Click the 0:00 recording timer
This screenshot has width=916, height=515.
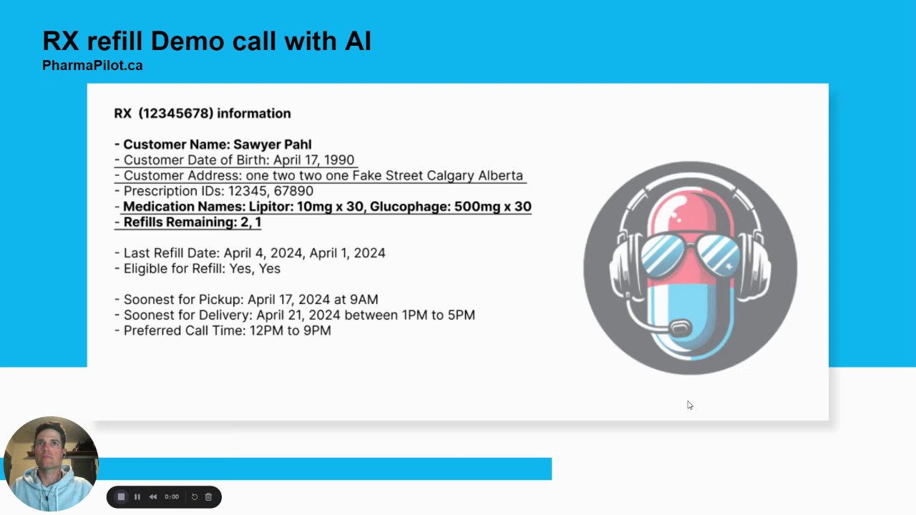pyautogui.click(x=172, y=496)
